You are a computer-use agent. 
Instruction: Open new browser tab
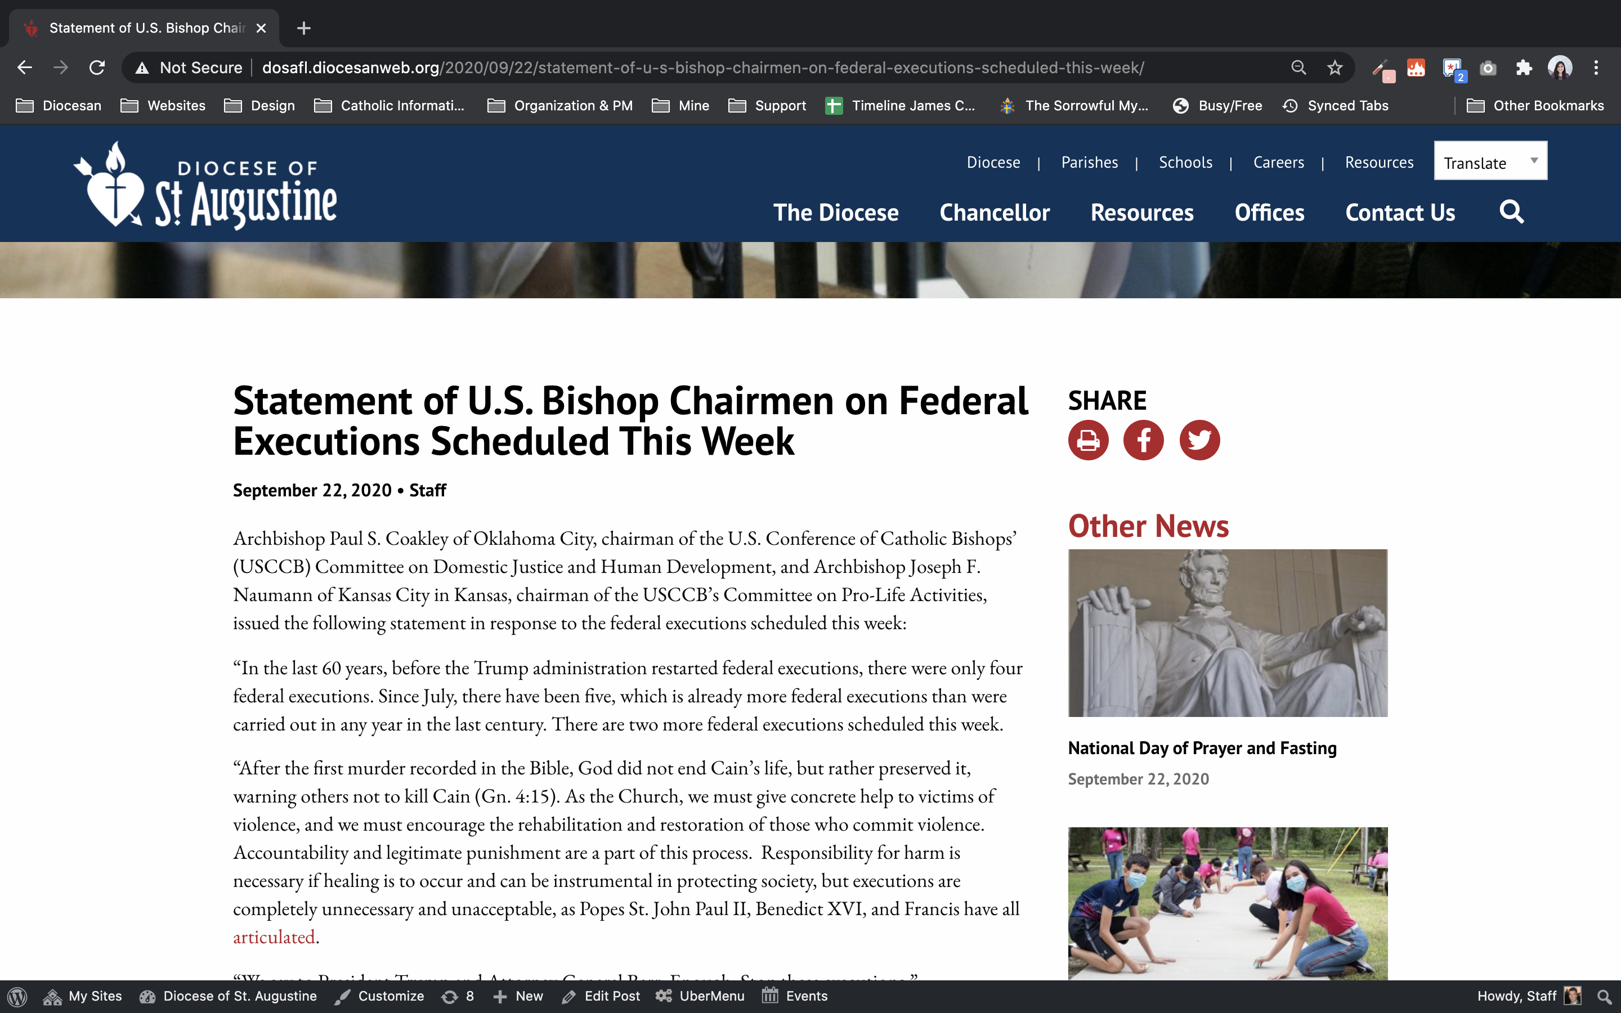pyautogui.click(x=303, y=28)
